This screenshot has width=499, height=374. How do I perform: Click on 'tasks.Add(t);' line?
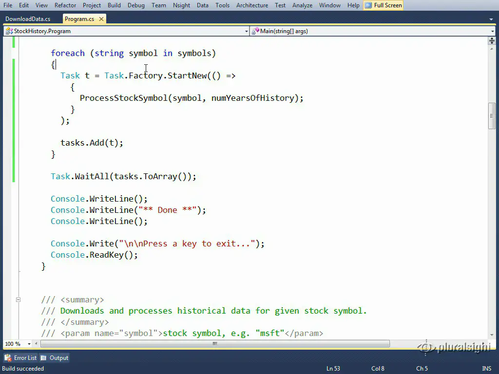pyautogui.click(x=92, y=143)
